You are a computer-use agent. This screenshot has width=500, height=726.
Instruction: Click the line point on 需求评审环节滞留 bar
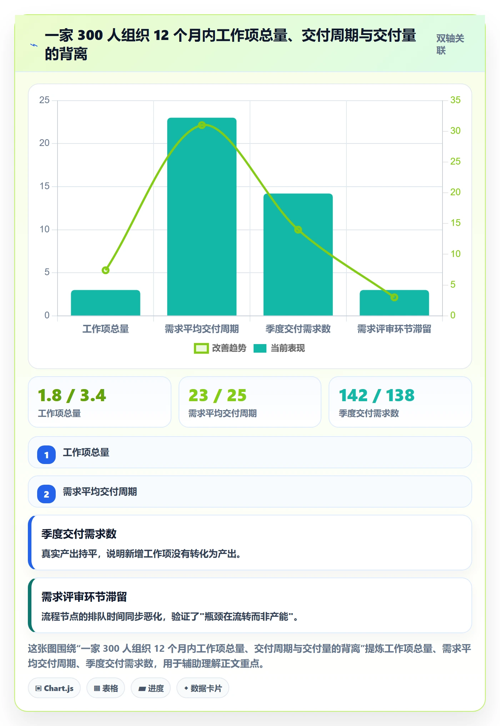(394, 297)
